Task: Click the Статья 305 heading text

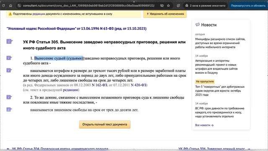Action: coord(104,45)
